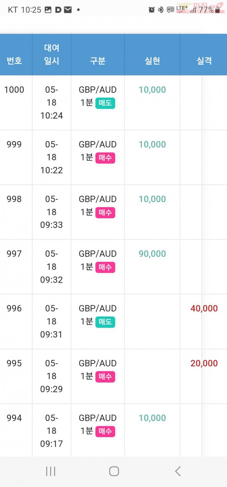
Task: Select row number 994
Action: coord(14,418)
